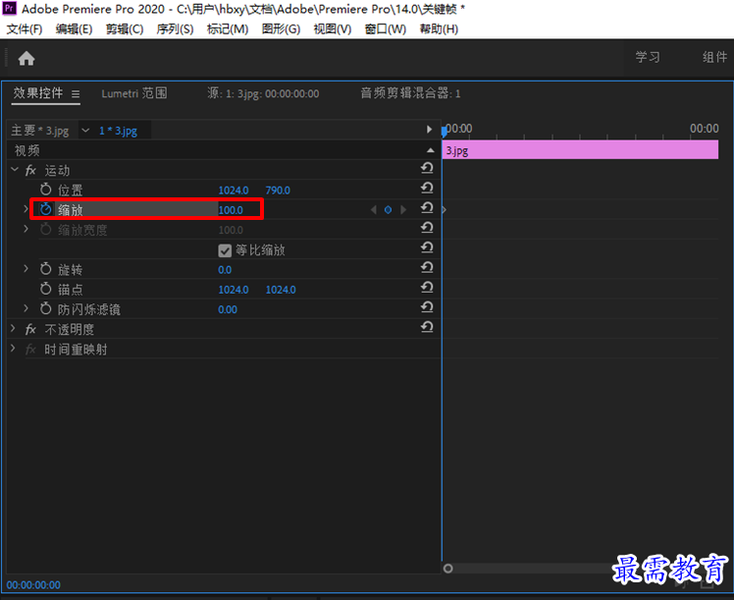Add or remove 缩放 keyframe
The image size is (734, 600).
[388, 210]
